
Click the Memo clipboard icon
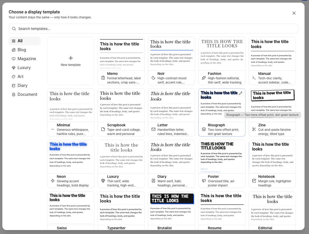pos(103,78)
